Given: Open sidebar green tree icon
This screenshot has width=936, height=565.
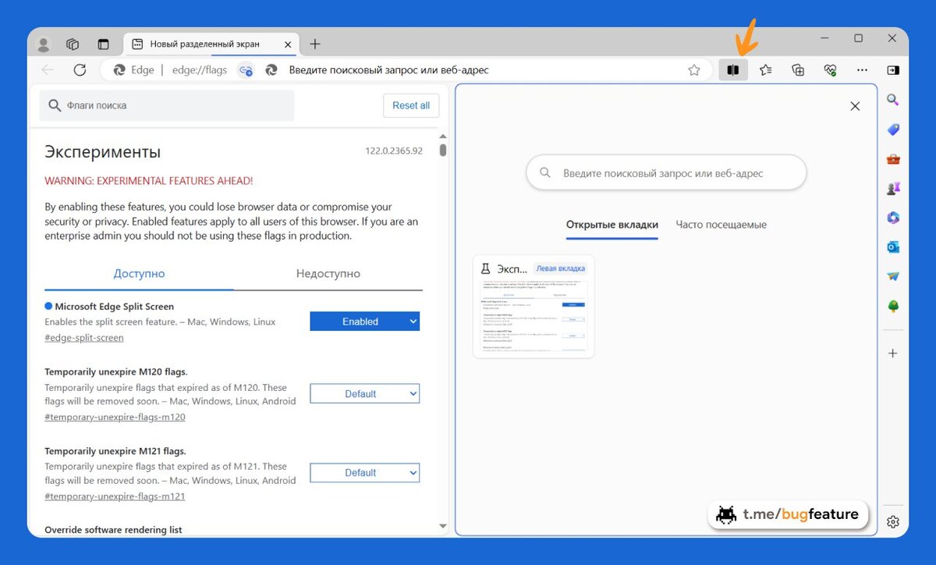Looking at the screenshot, I should [x=893, y=306].
